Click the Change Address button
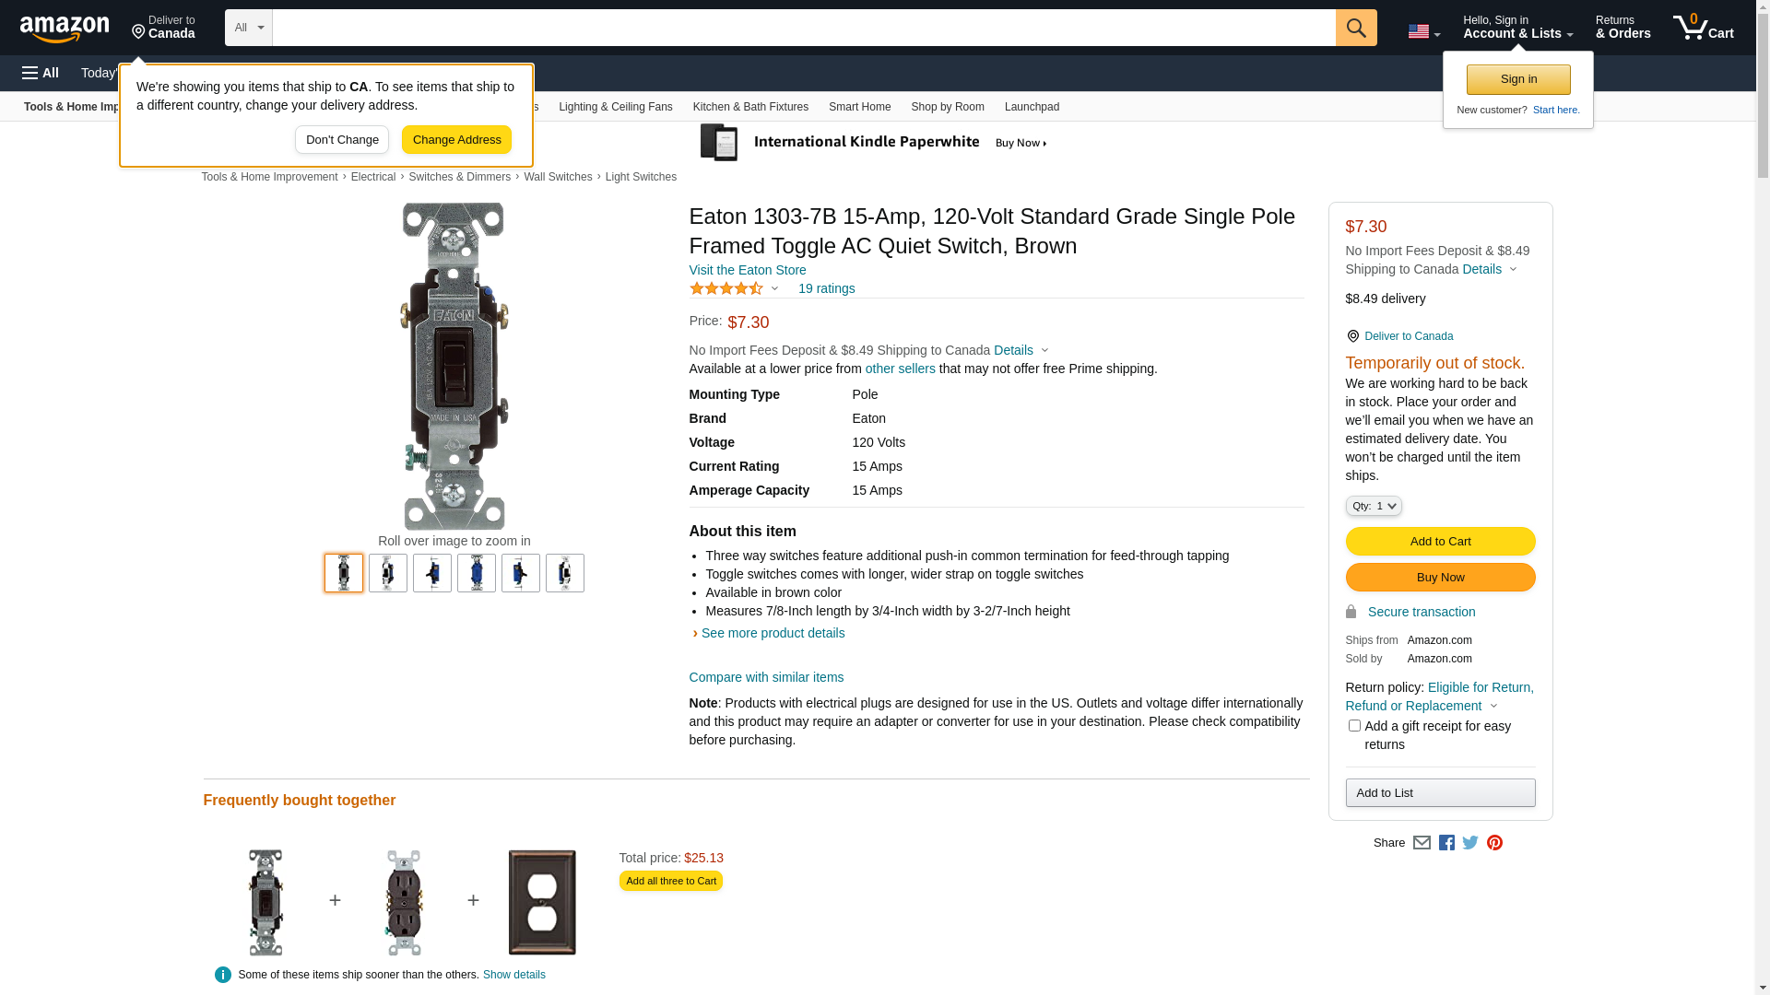This screenshot has width=1770, height=995. pyautogui.click(x=456, y=140)
